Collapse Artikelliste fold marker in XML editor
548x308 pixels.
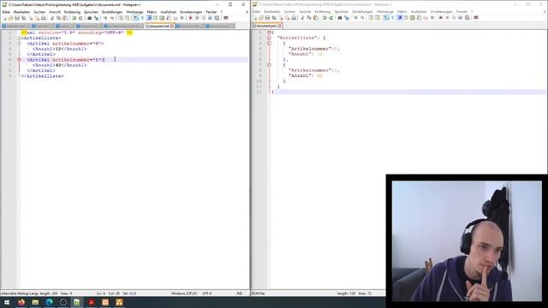pos(19,38)
